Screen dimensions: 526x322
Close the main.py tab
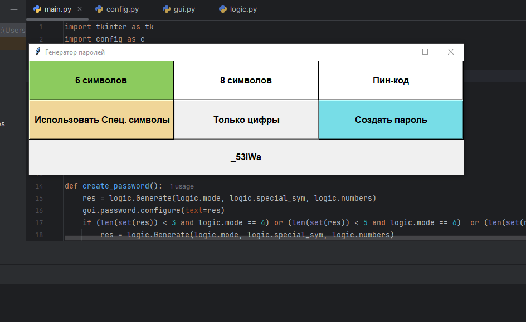80,9
